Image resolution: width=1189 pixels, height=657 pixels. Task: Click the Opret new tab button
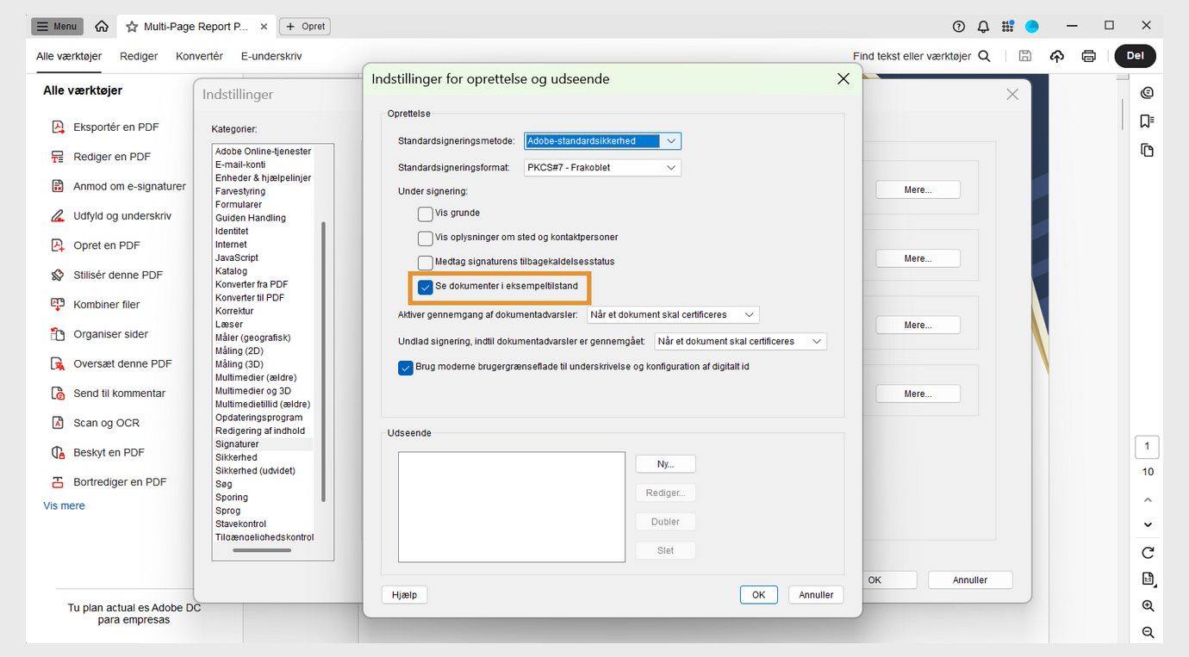305,27
